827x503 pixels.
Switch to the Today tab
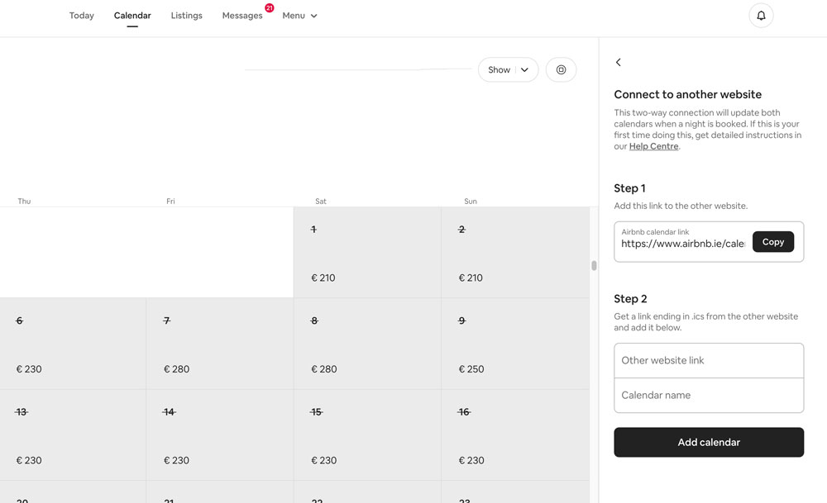tap(81, 15)
